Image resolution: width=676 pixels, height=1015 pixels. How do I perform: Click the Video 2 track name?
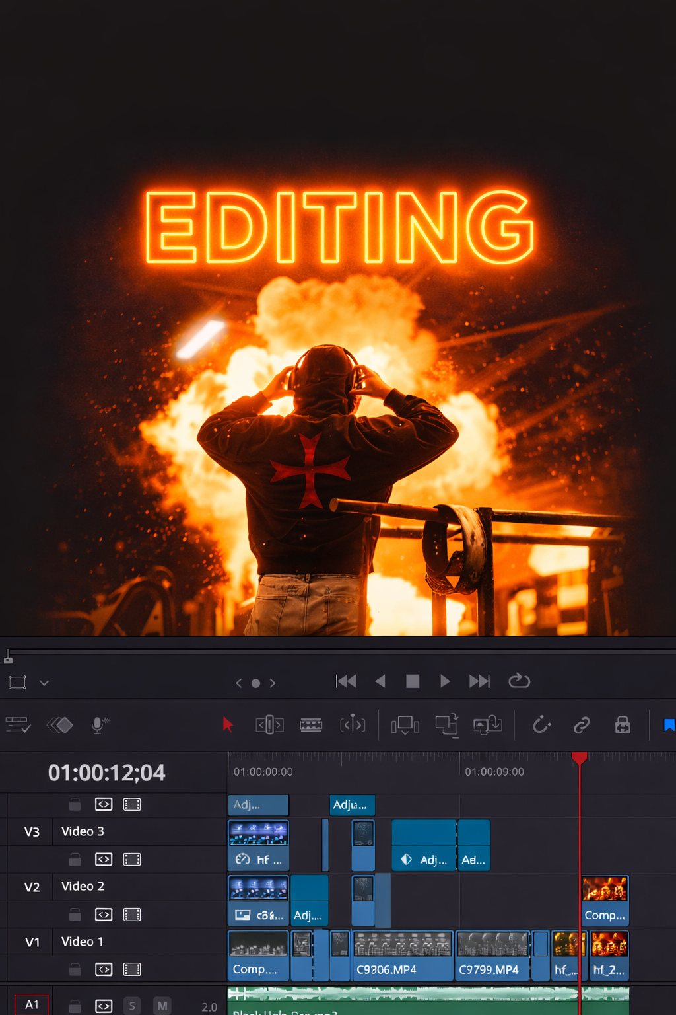coord(83,886)
